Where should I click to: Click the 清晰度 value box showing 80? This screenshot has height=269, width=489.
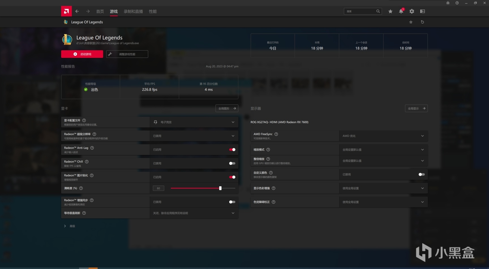[158, 188]
